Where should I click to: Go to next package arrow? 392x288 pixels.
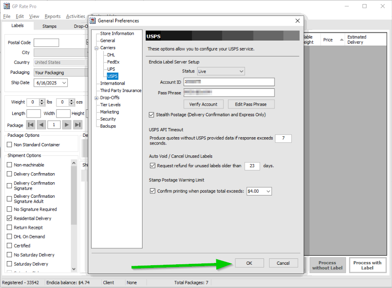click(66, 124)
